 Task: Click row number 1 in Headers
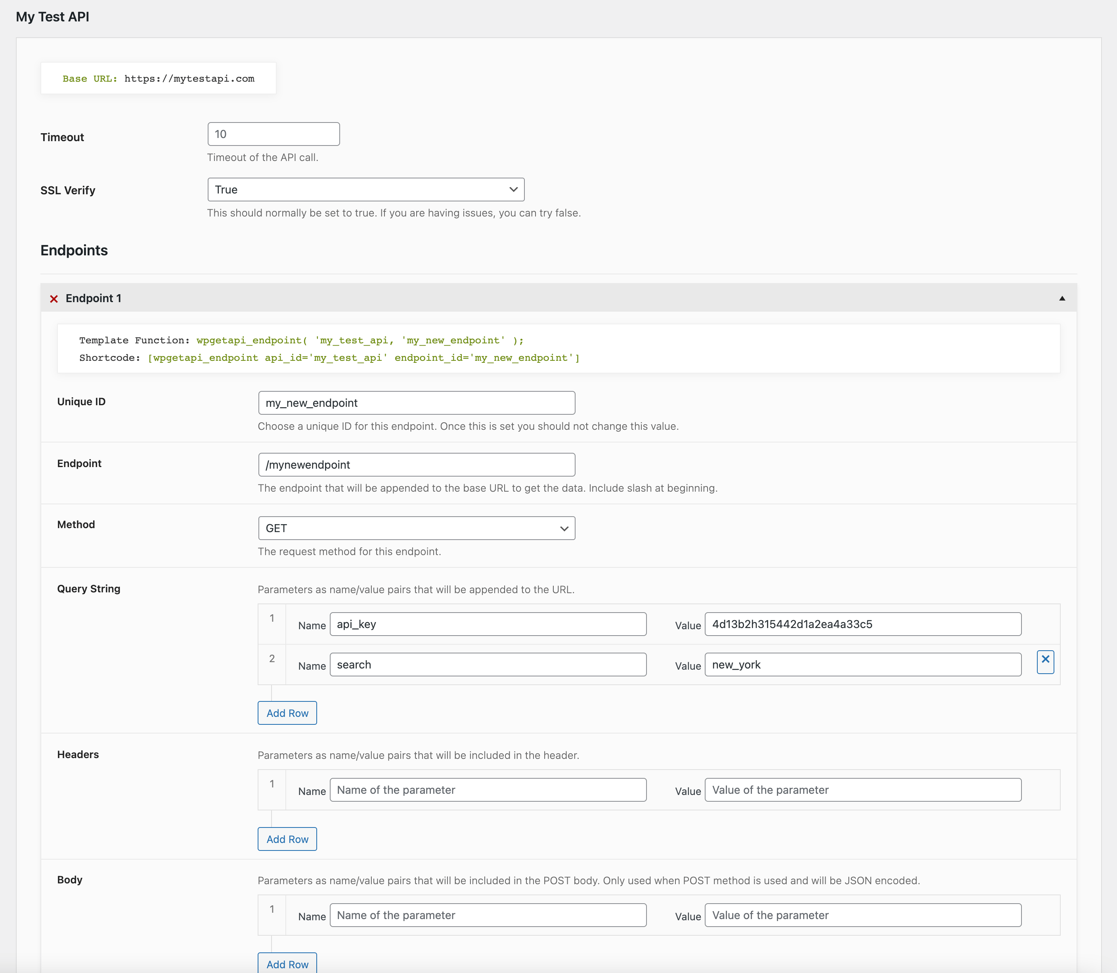(272, 784)
